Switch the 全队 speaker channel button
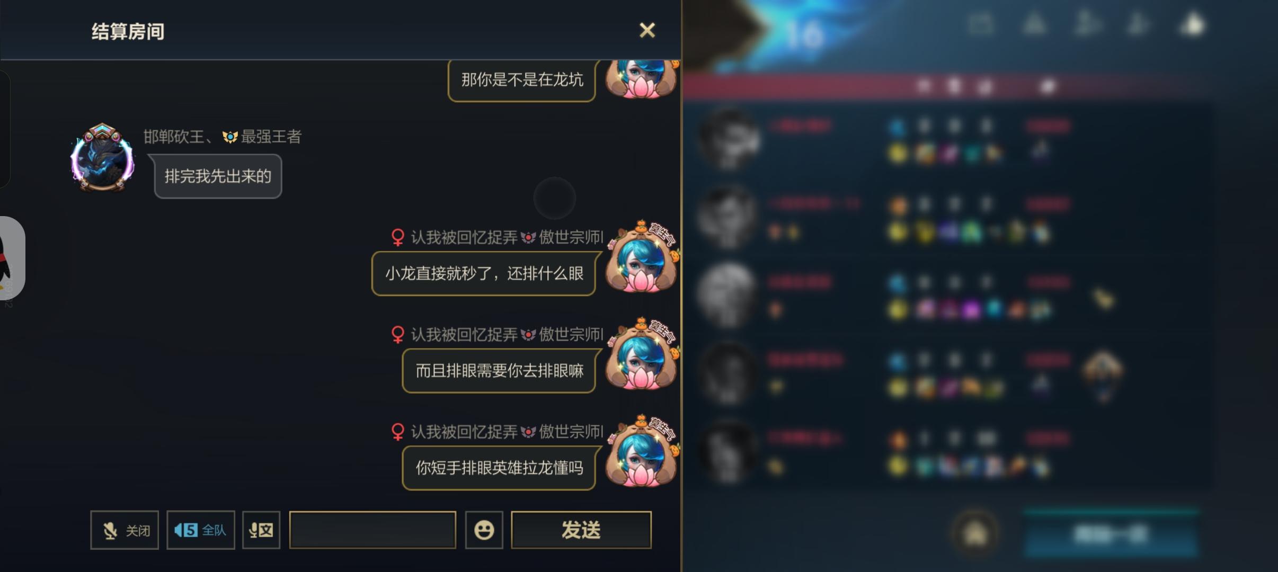Image resolution: width=1278 pixels, height=572 pixels. pyautogui.click(x=201, y=530)
